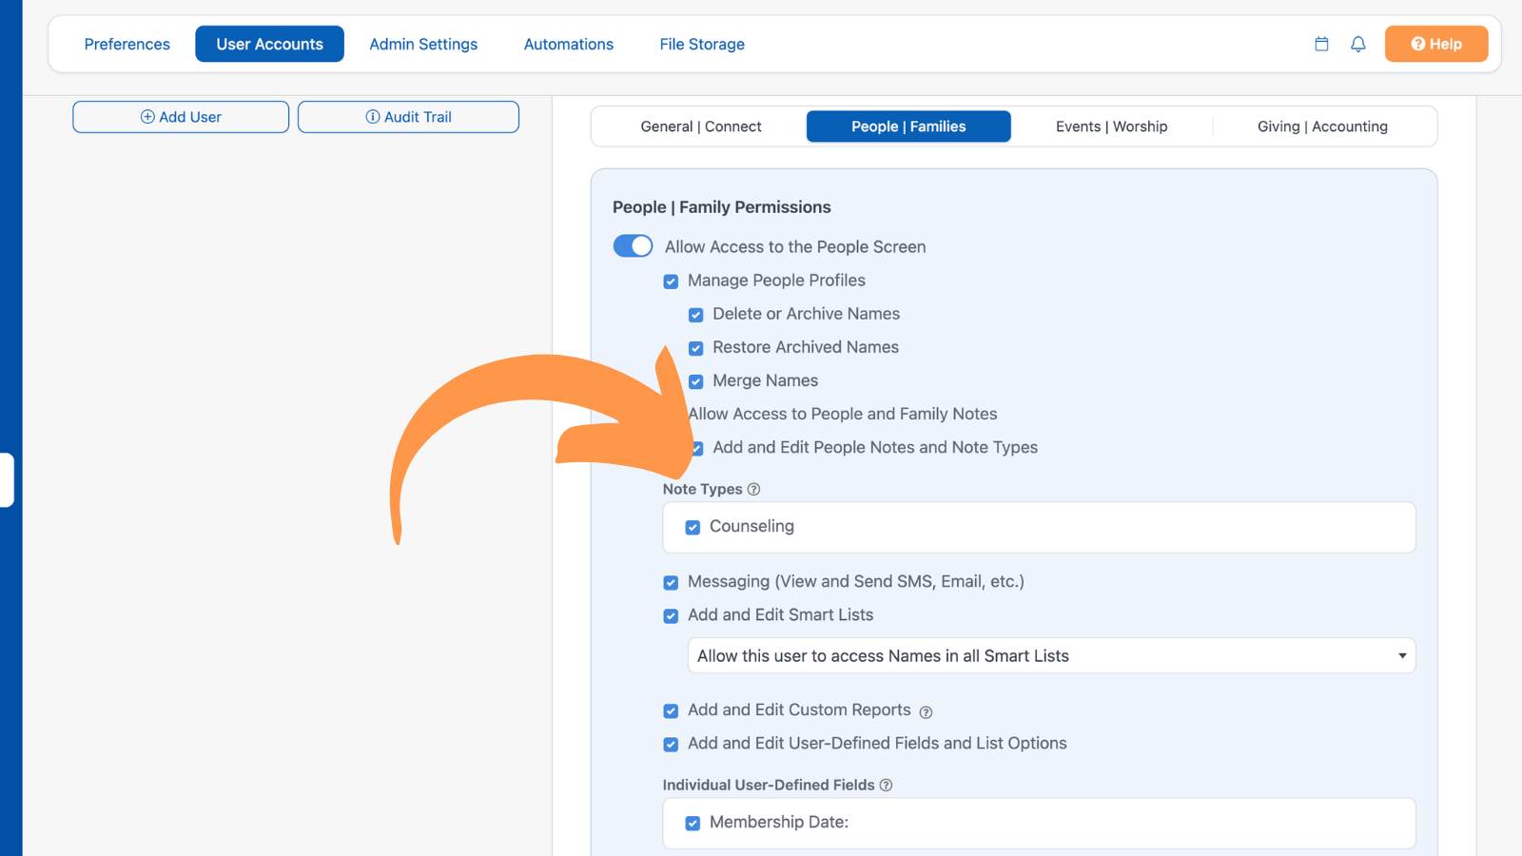Uncheck Merge Names checkbox
The width and height of the screenshot is (1522, 856).
[695, 381]
